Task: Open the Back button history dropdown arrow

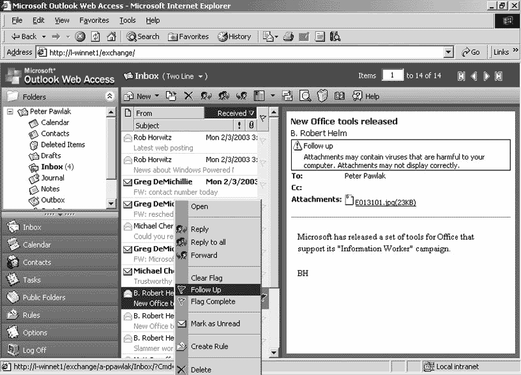Action: [44, 36]
